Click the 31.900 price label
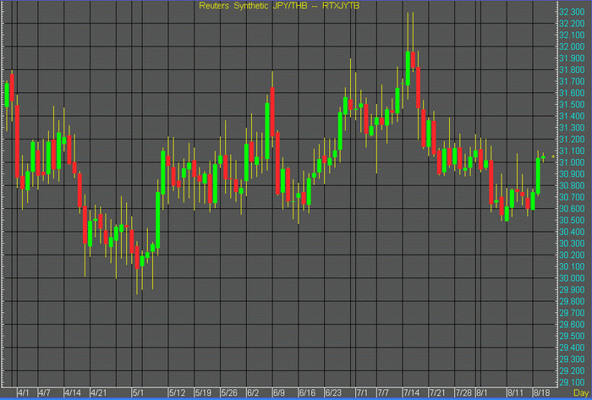 pos(572,58)
